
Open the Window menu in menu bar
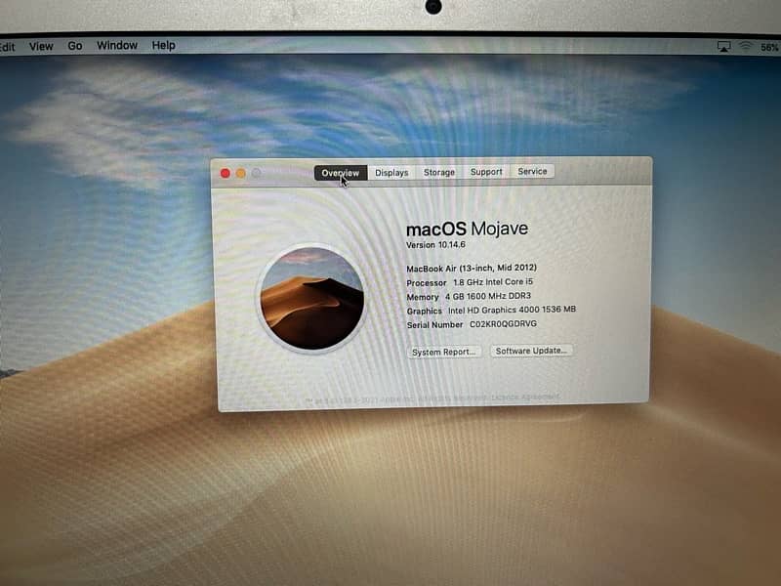tap(117, 46)
